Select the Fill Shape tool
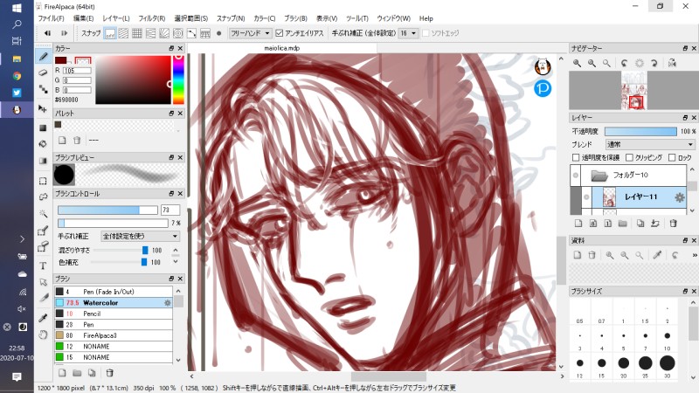Screen dimensions: 699x393 click(43, 128)
